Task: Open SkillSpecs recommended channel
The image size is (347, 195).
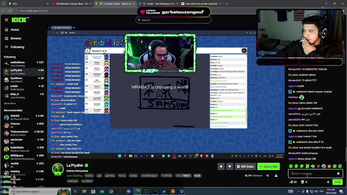Action: point(24,157)
